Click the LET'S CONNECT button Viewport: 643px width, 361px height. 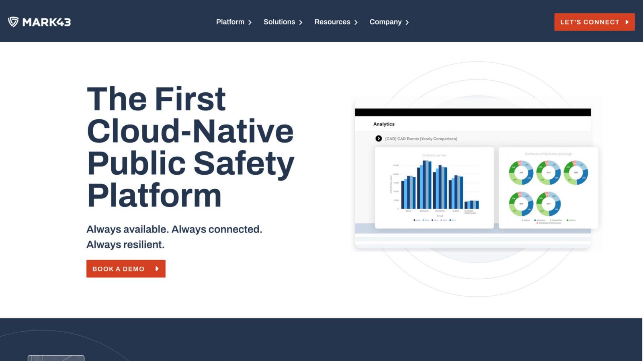point(594,22)
